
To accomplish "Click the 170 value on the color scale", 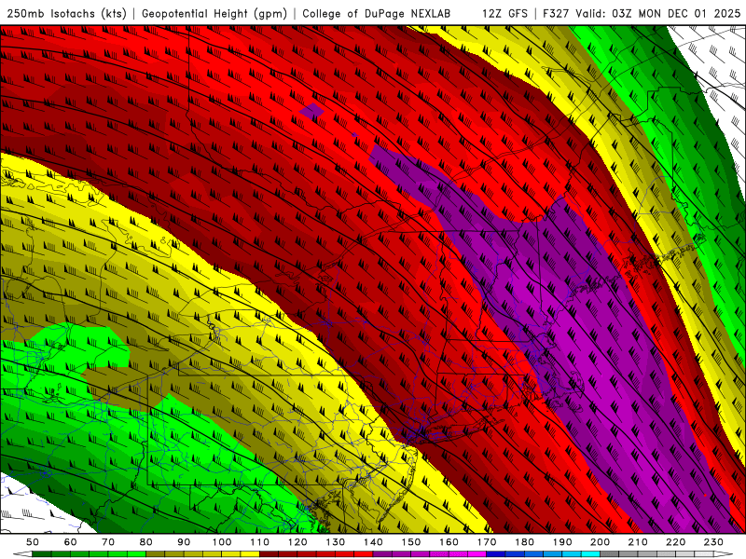I will (487, 542).
